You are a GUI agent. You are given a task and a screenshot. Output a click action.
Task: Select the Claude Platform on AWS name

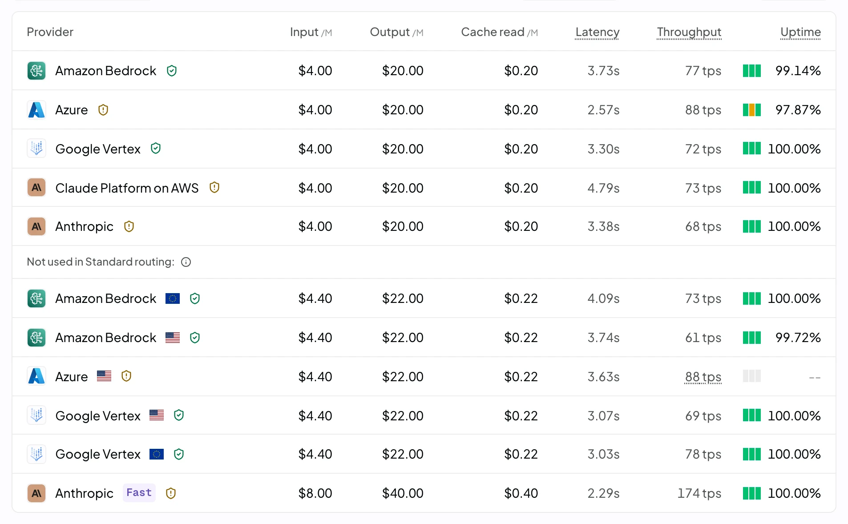pyautogui.click(x=127, y=188)
